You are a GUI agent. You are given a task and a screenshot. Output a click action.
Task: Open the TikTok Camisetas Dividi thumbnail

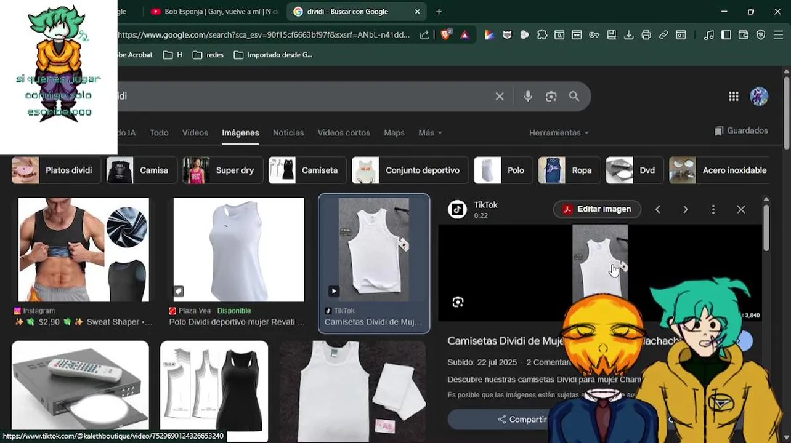(x=374, y=250)
